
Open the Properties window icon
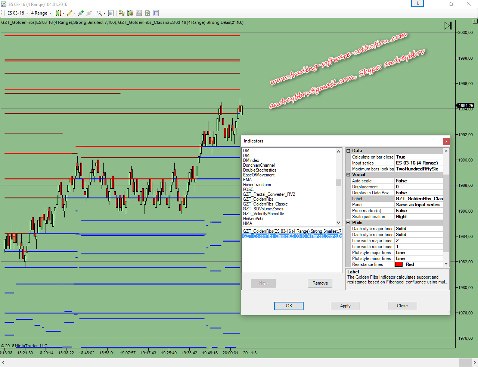(x=156, y=13)
